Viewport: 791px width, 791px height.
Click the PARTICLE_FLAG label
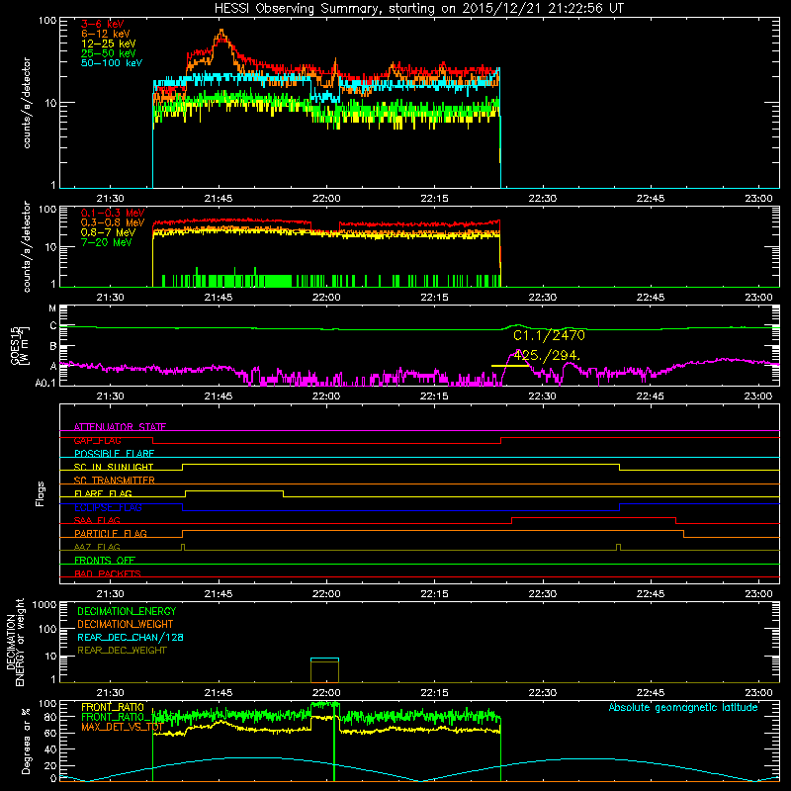pyautogui.click(x=111, y=533)
